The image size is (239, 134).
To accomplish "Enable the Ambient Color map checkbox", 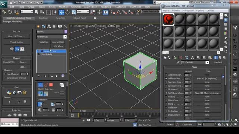I will click(x=166, y=75).
